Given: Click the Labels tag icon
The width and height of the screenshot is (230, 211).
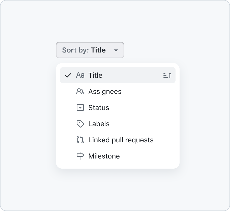Looking at the screenshot, I should pyautogui.click(x=80, y=124).
